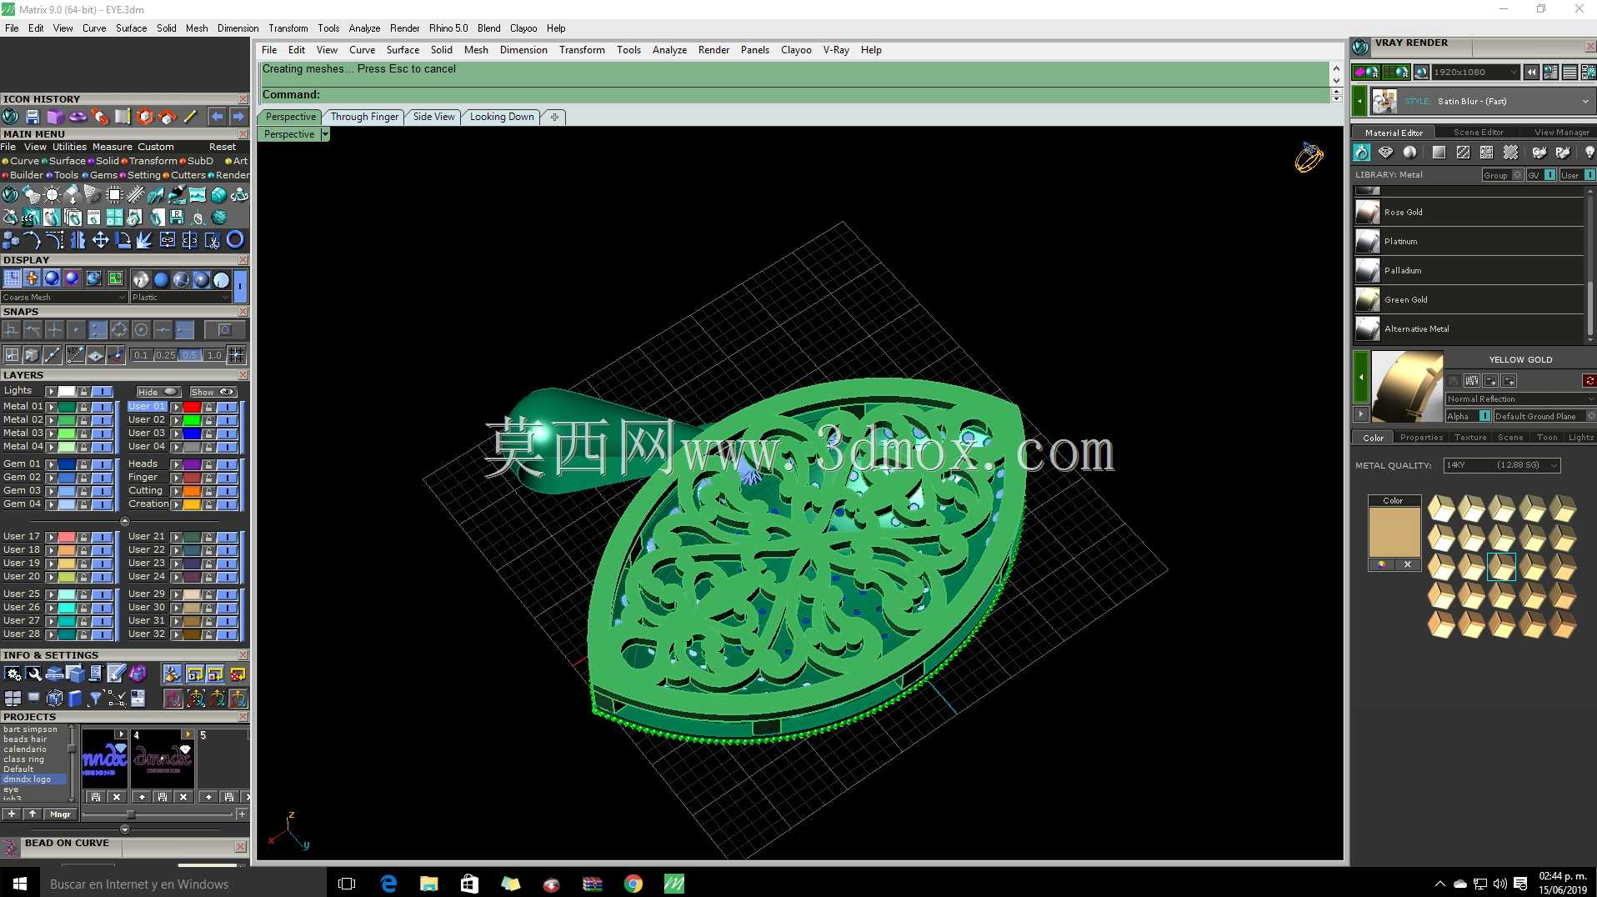Open settings gears icon in Info & Settings
The image size is (1597, 897).
point(13,674)
